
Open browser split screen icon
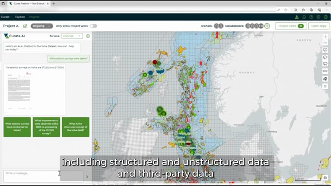295,10
